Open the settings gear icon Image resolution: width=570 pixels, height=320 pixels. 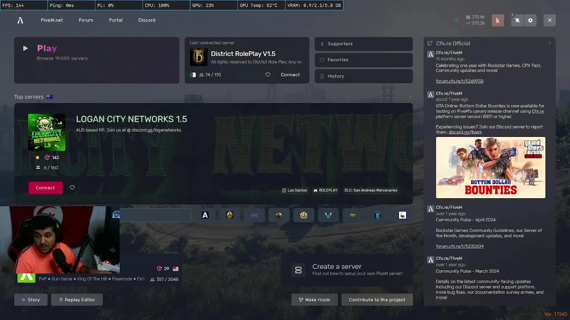point(530,20)
